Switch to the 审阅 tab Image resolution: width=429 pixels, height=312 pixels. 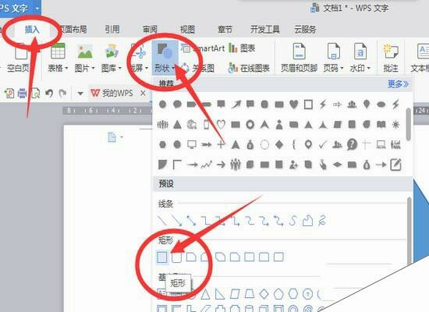click(x=150, y=30)
